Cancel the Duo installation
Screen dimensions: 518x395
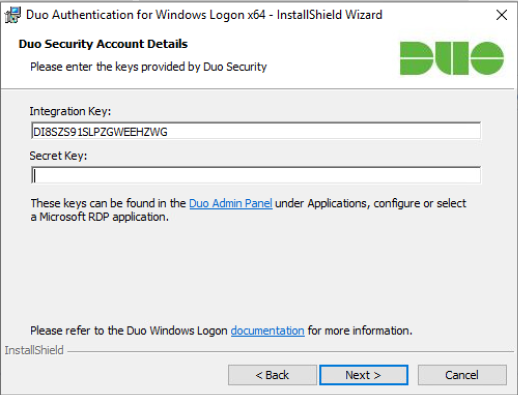click(x=462, y=375)
